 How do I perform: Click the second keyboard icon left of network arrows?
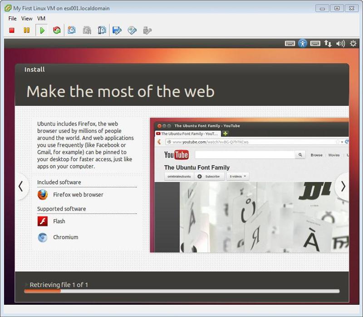[315, 43]
